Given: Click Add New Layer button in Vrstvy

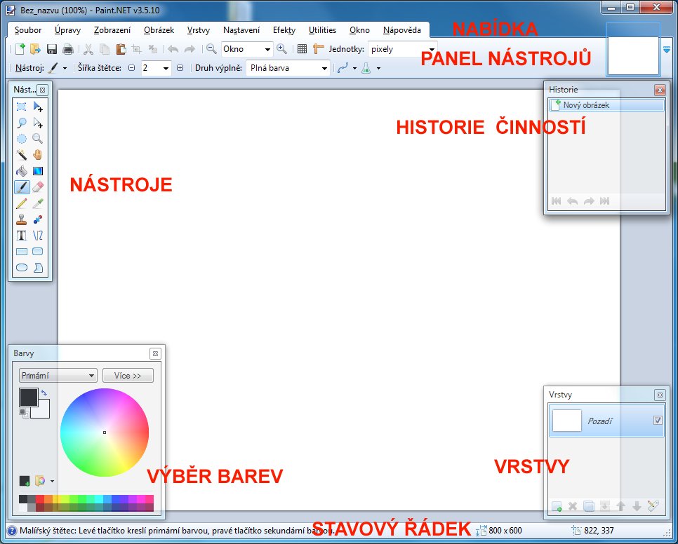Looking at the screenshot, I should [x=557, y=506].
